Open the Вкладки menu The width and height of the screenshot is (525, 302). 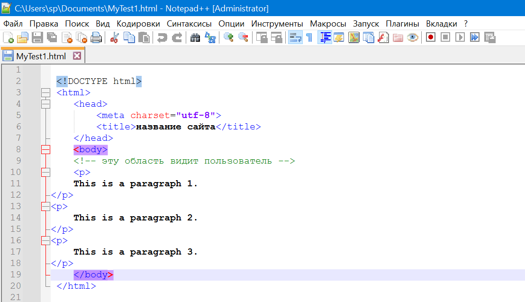point(441,24)
